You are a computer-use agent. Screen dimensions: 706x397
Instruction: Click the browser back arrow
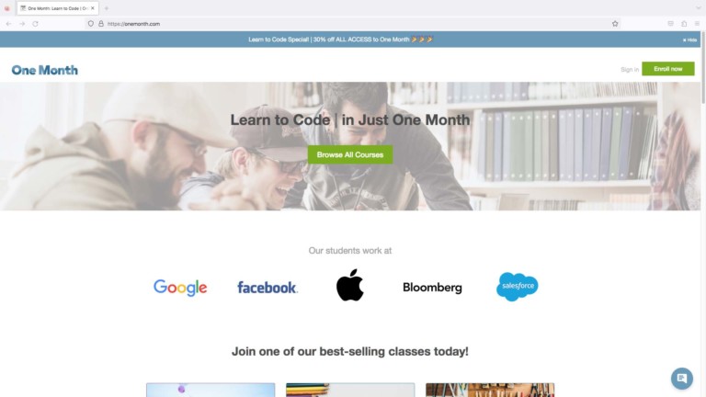(x=8, y=24)
